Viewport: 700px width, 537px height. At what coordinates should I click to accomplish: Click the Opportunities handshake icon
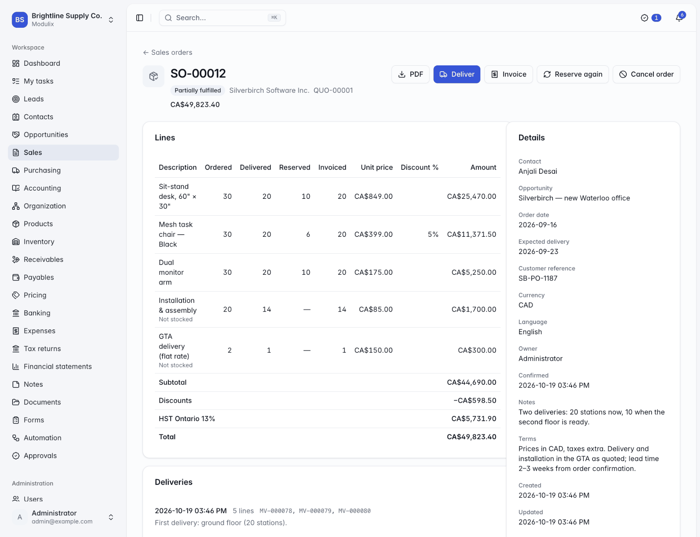point(16,135)
